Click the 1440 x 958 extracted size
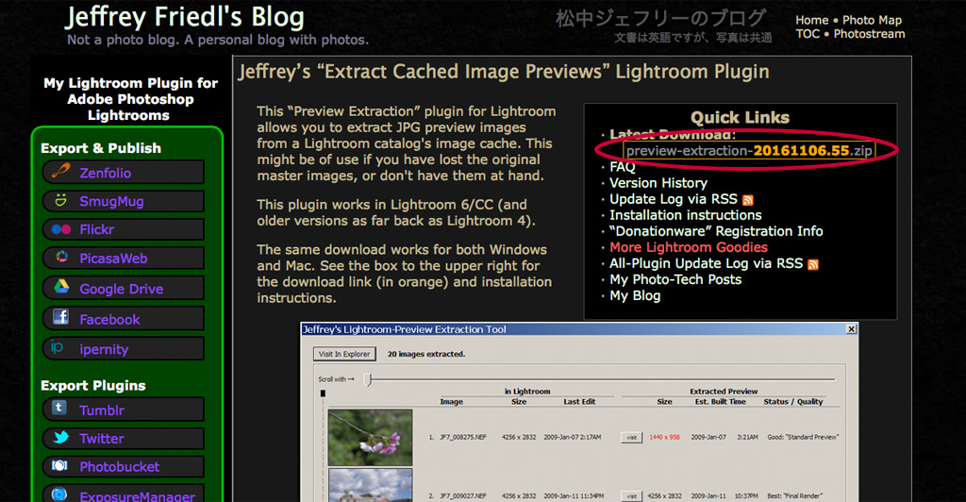966x502 pixels. click(664, 437)
